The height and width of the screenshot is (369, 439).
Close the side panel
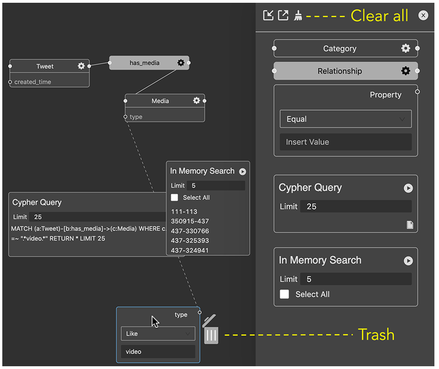(423, 16)
